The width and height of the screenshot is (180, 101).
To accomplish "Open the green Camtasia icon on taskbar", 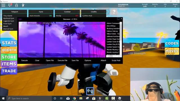I will [107, 98].
